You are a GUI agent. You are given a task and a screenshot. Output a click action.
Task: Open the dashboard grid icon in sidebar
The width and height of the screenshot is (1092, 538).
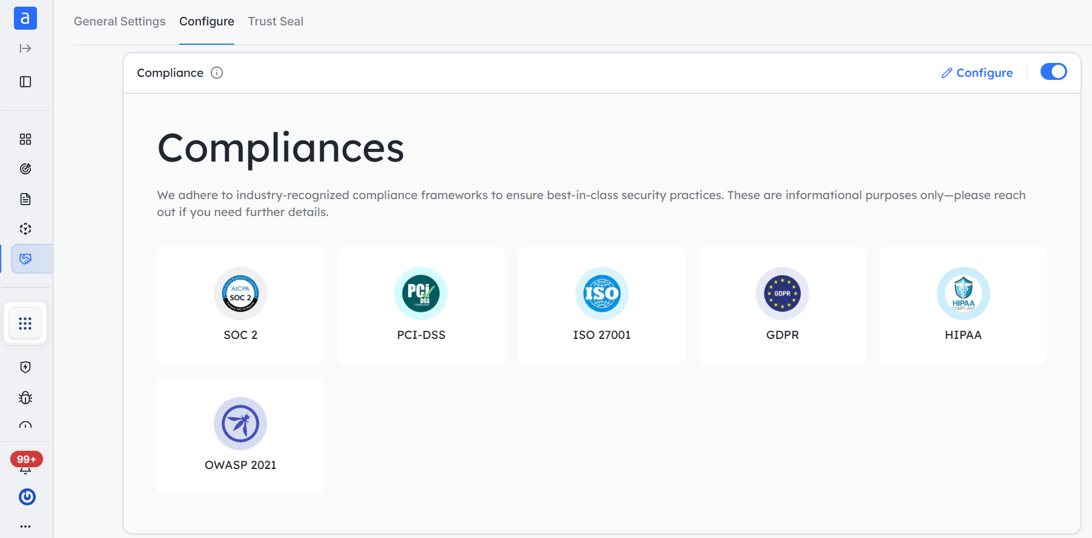click(x=25, y=139)
